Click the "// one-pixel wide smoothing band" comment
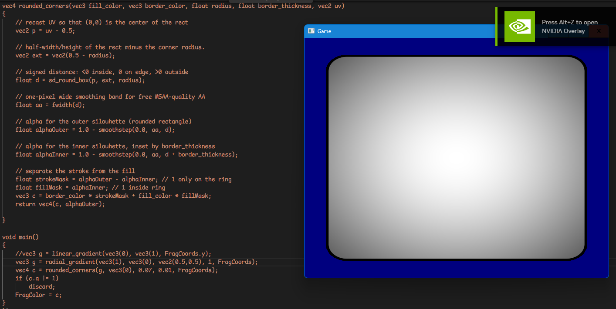Viewport: 616px width, 309px height. (110, 96)
